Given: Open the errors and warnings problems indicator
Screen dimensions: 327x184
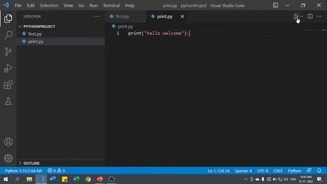Looking at the screenshot, I should click(x=56, y=171).
